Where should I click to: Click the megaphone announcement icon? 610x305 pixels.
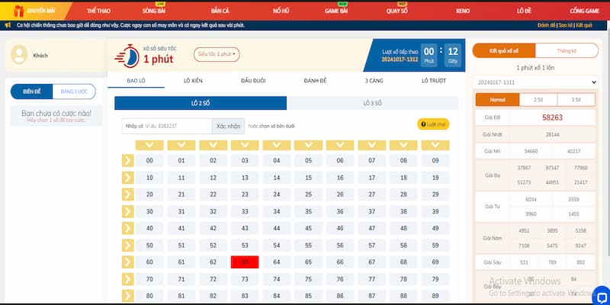7,25
